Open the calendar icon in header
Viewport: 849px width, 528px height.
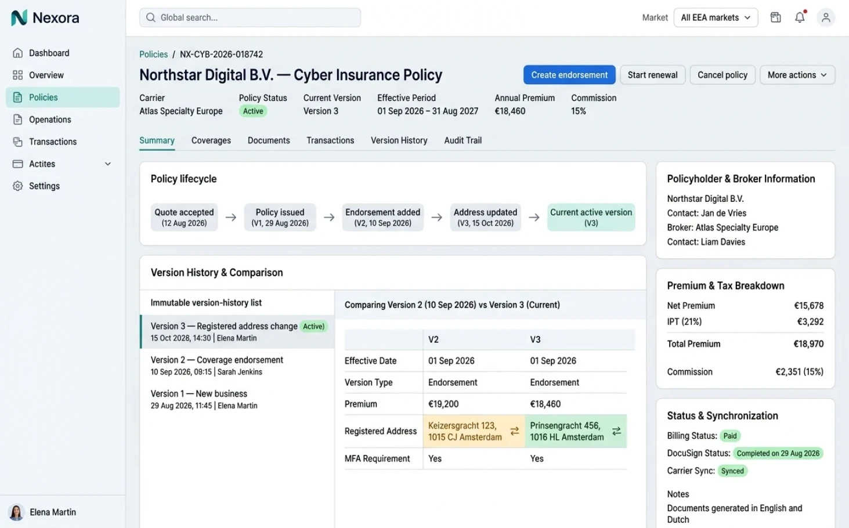tap(775, 17)
